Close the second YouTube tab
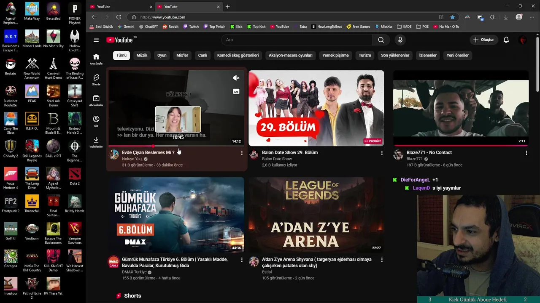Screen dimensions: 540x303 point(219,7)
